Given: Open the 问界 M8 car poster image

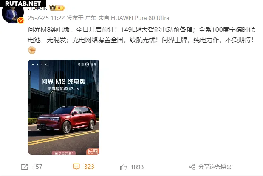Looking at the screenshot, I should pos(64,107).
